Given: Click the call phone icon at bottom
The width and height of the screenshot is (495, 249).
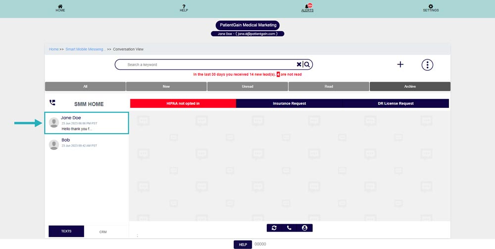Looking at the screenshot, I should [x=289, y=228].
